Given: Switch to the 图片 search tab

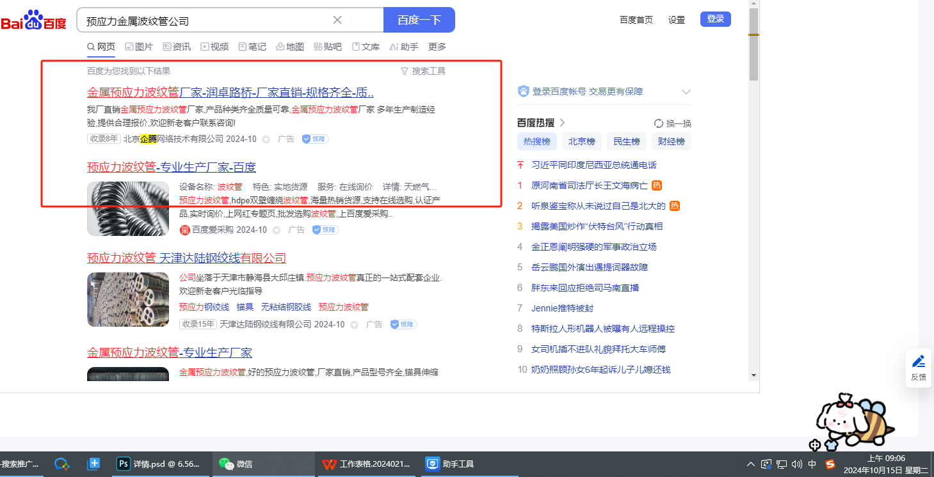Looking at the screenshot, I should (139, 47).
